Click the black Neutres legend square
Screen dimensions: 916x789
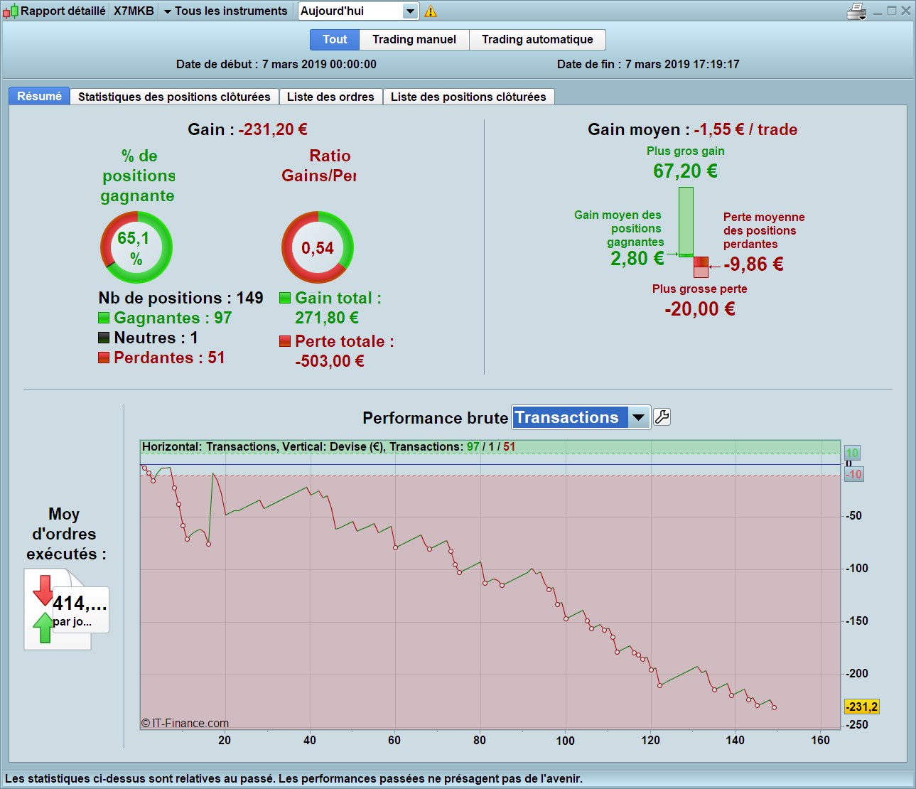(x=104, y=338)
